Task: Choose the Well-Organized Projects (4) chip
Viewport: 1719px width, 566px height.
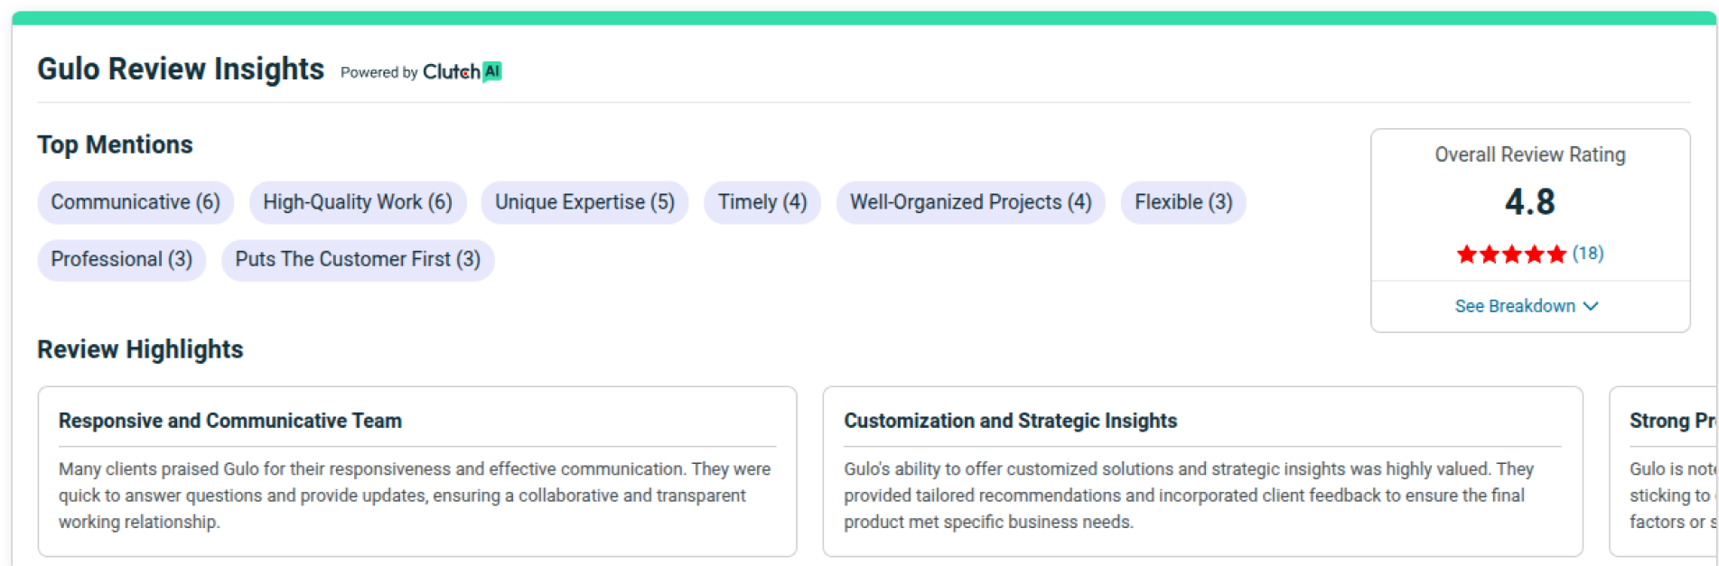Action: click(x=970, y=202)
